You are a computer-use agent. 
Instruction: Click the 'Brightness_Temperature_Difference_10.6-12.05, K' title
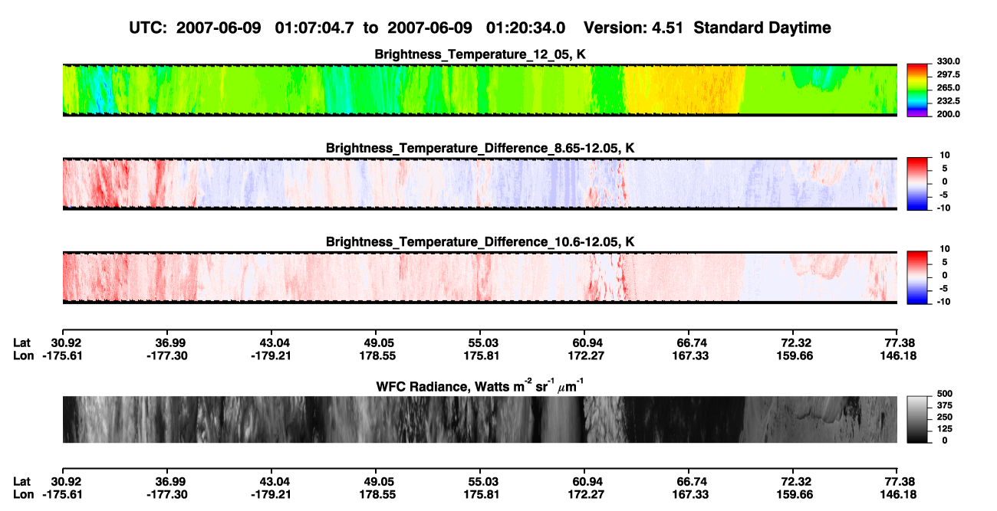pos(480,242)
